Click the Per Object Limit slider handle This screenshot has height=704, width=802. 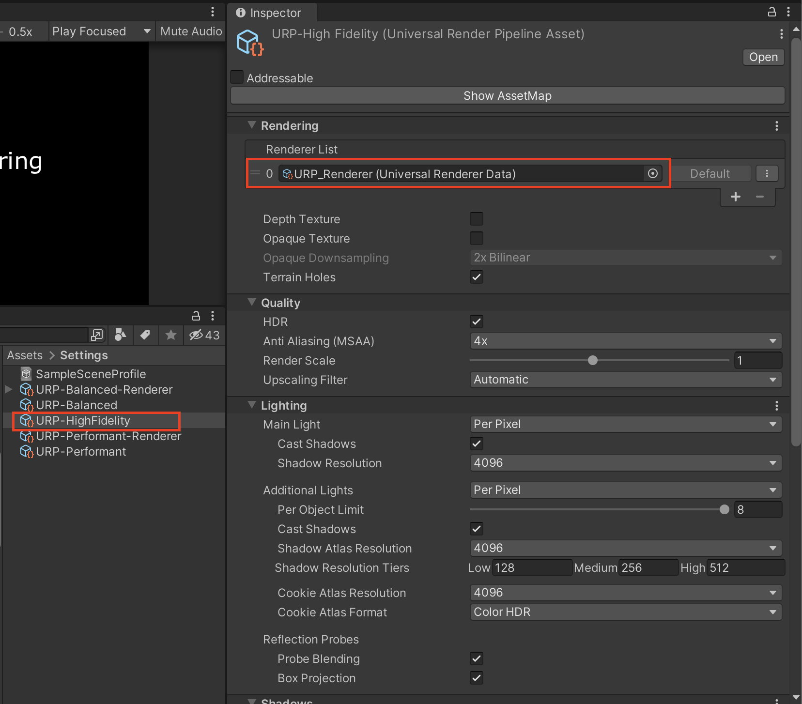click(x=725, y=509)
